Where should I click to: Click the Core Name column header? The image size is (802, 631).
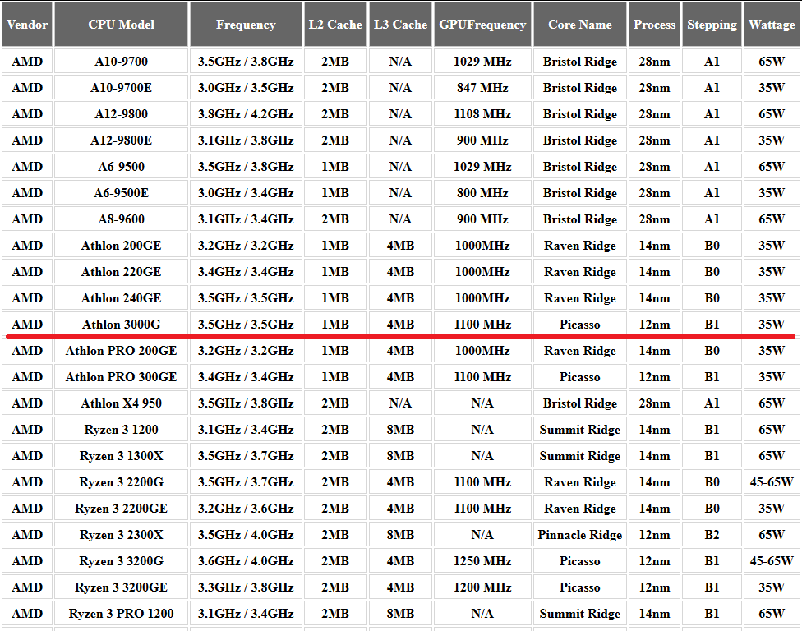click(x=580, y=24)
